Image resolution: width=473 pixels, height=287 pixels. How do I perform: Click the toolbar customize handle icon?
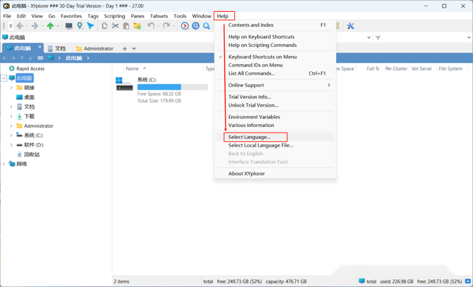(x=11, y=26)
